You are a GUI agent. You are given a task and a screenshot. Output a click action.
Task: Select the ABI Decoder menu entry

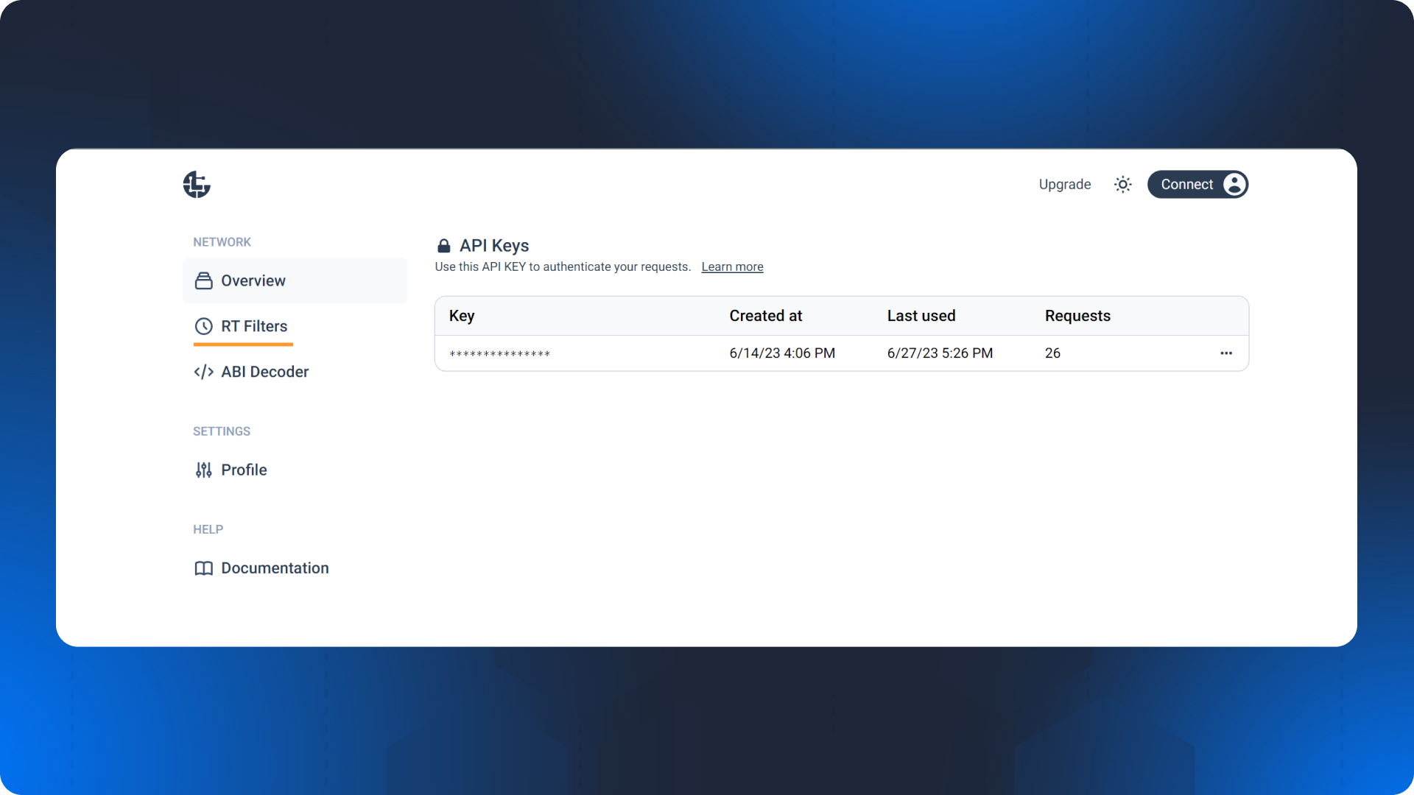pyautogui.click(x=264, y=372)
